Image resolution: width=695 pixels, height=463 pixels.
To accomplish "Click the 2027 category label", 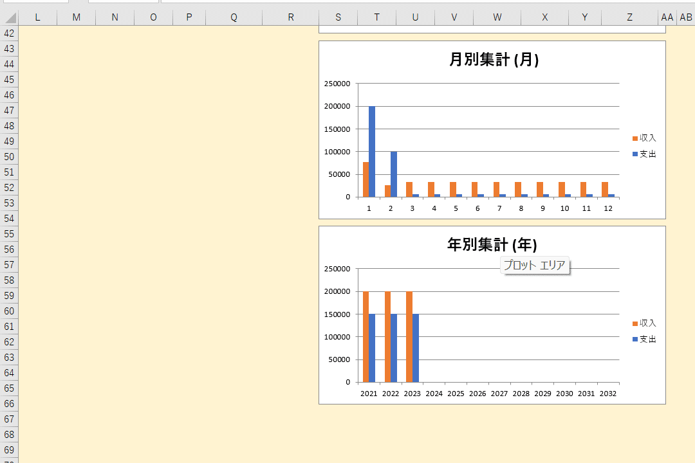I will (499, 394).
